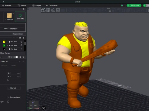Click the second 0.2 mm input field
The image size is (149, 111).
(14, 76)
